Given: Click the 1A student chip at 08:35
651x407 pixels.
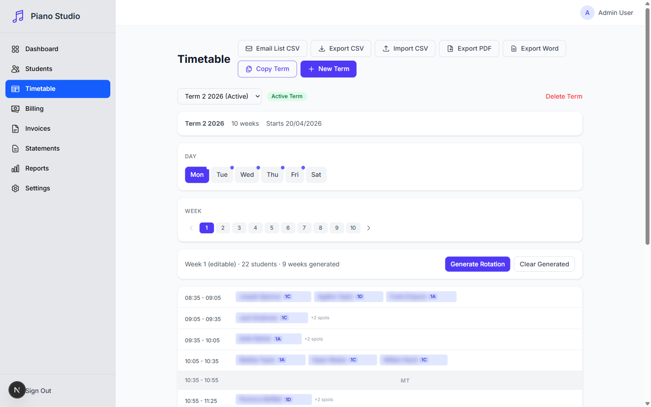Looking at the screenshot, I should [x=421, y=297].
